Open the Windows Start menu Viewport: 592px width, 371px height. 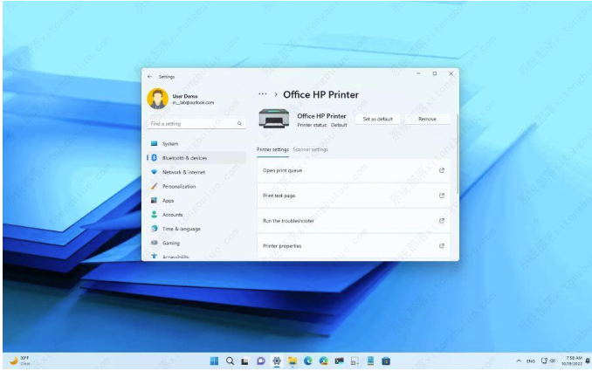[x=214, y=361]
